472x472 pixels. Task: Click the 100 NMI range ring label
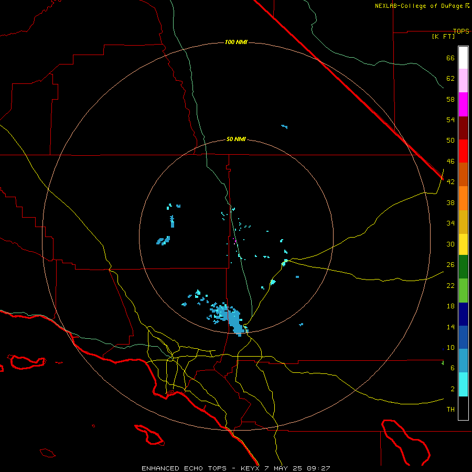(236, 42)
